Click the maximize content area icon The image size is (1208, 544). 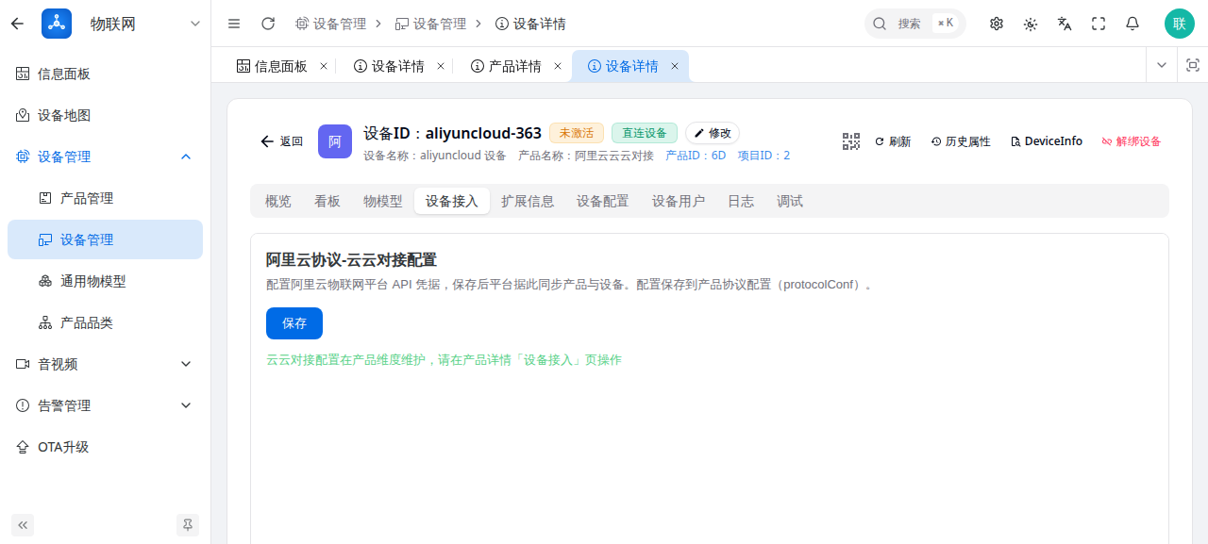[1193, 65]
